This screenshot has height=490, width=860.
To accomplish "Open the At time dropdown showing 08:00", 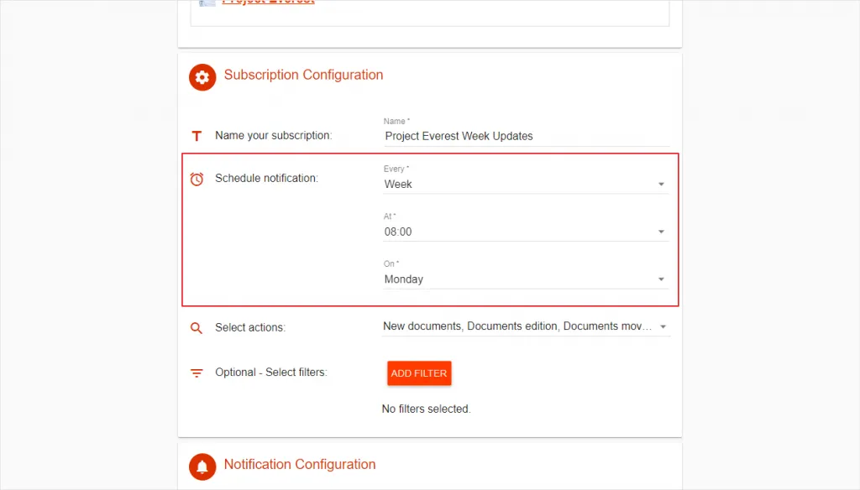I will pyautogui.click(x=526, y=232).
